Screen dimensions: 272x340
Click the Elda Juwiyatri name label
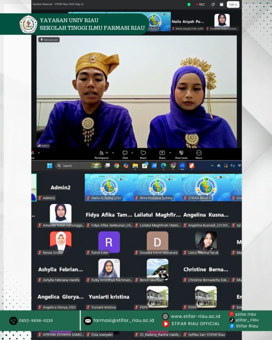[x=102, y=334]
